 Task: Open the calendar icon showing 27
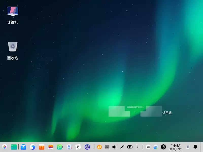(78, 147)
